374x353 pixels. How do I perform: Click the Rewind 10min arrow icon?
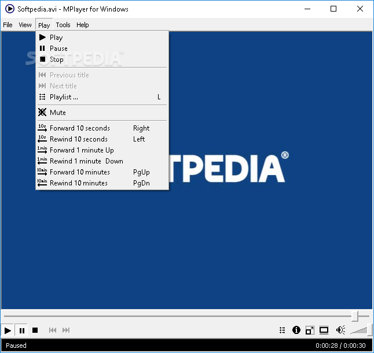coord(42,183)
